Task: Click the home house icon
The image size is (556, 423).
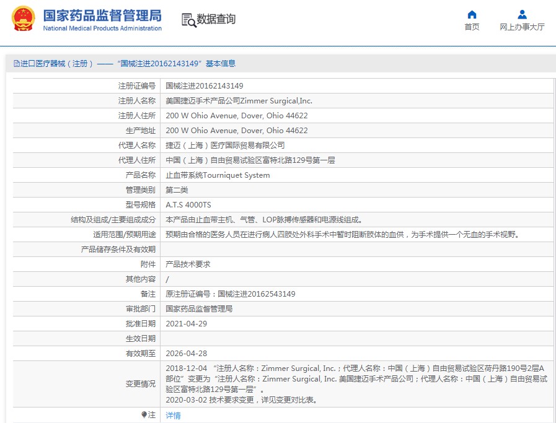Action: coord(472,15)
